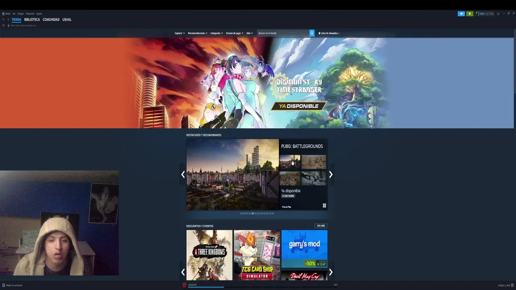516x290 pixels.
Task: Go forward with the right arrow
Action: pyautogui.click(x=8, y=19)
